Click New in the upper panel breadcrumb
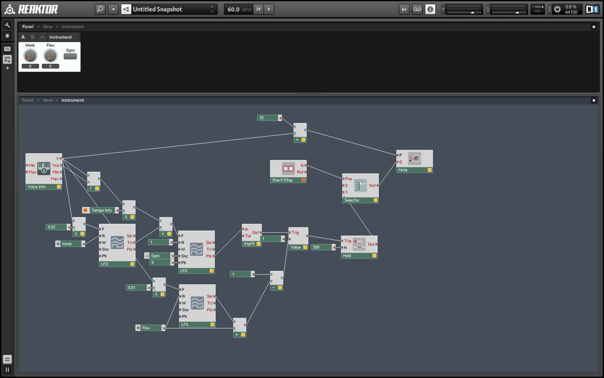The width and height of the screenshot is (604, 378). click(48, 27)
